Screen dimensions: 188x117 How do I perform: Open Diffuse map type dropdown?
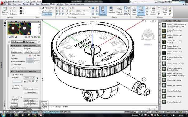point(29,78)
